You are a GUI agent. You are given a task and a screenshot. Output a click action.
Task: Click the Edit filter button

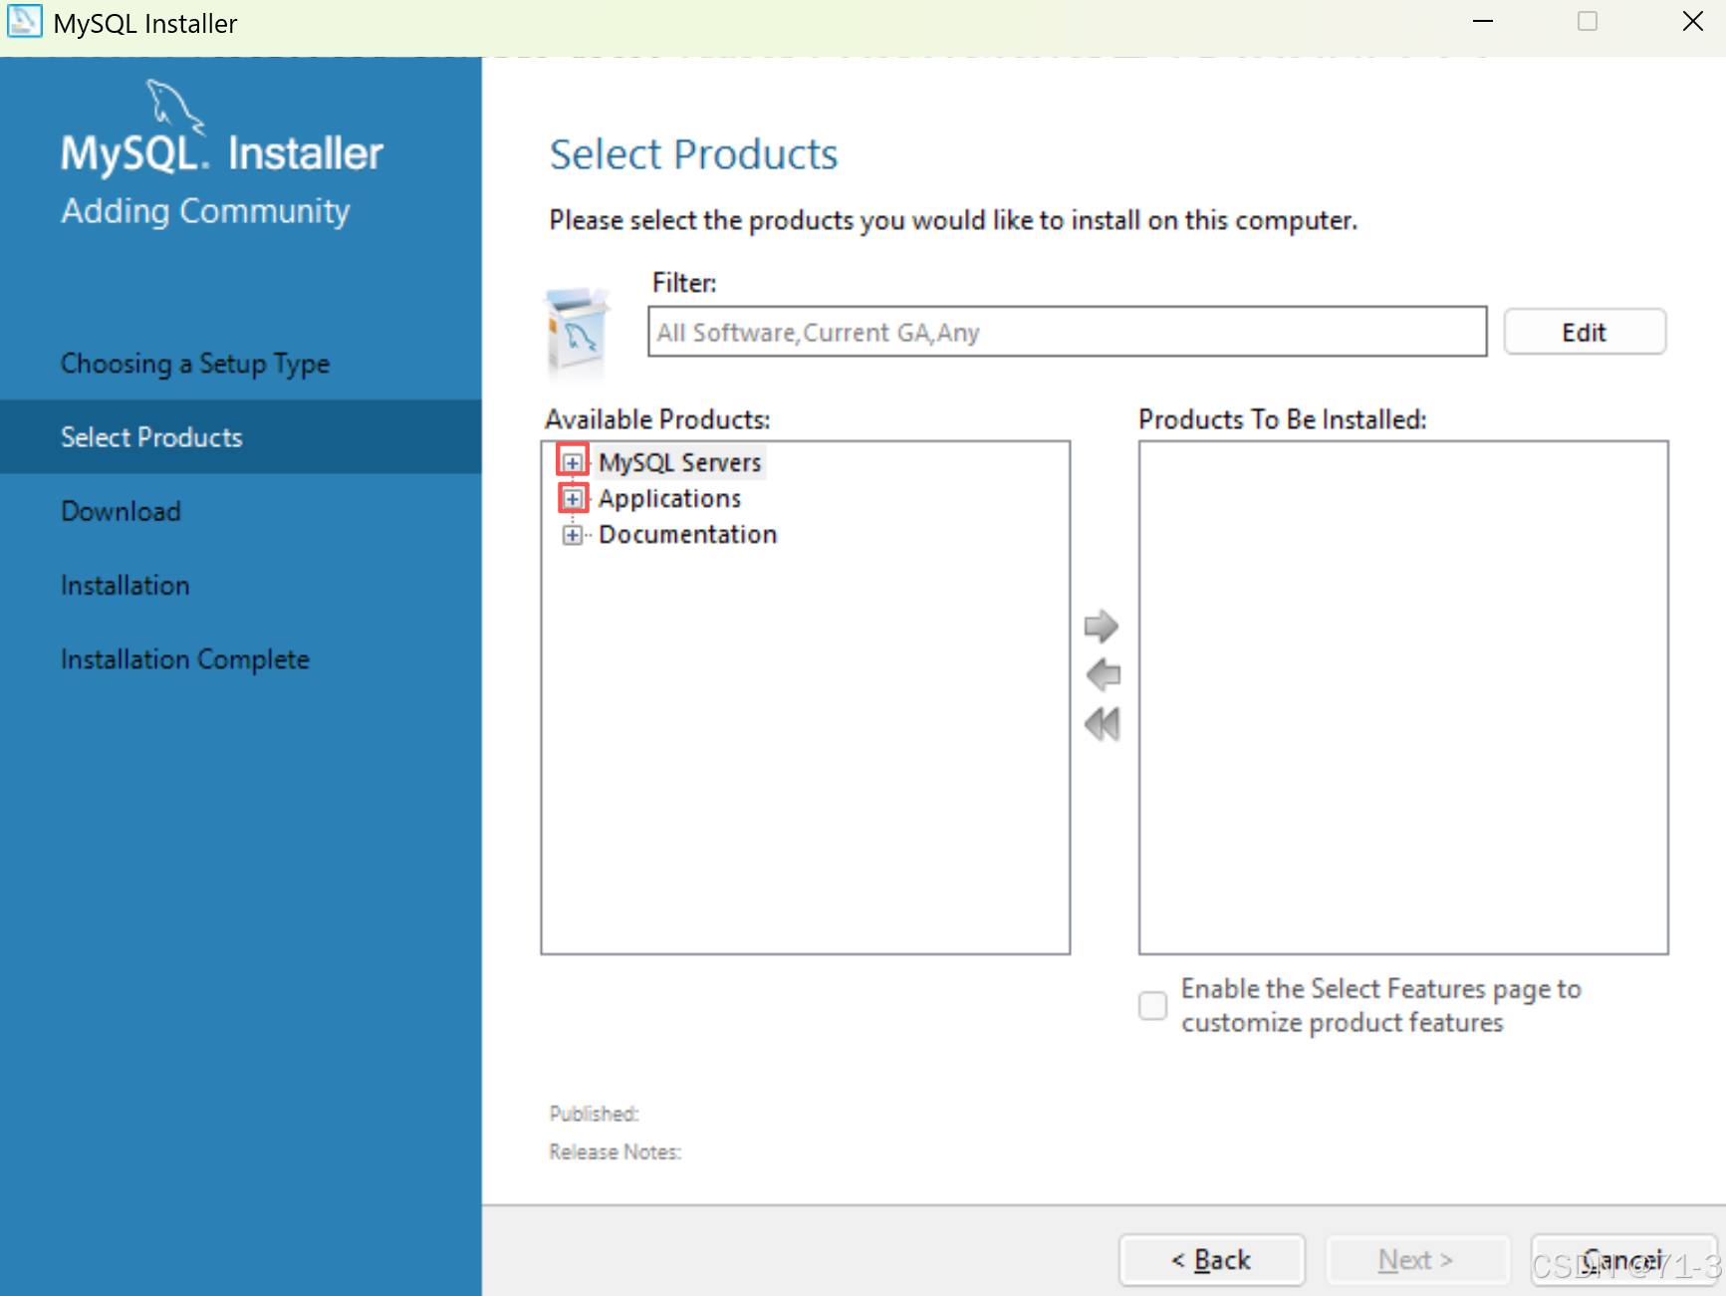tap(1584, 332)
